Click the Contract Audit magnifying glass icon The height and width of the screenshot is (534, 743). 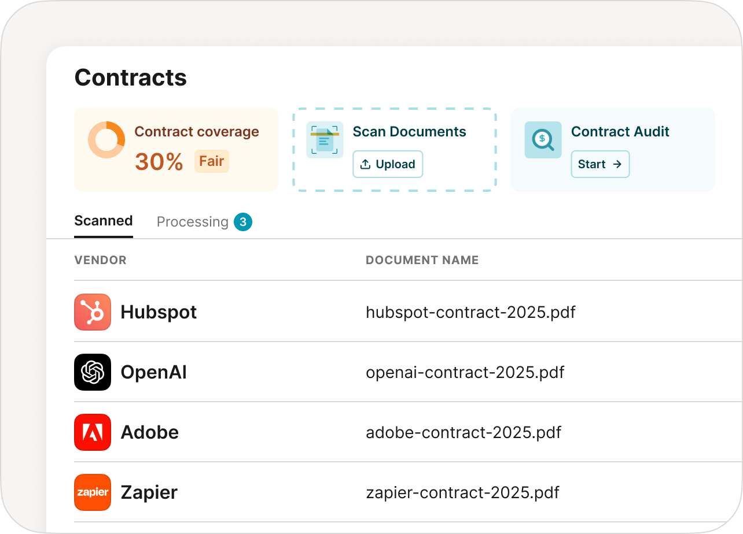(543, 139)
